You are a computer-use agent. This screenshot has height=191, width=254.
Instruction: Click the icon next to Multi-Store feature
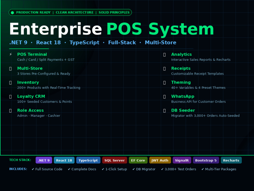pos(10,69)
